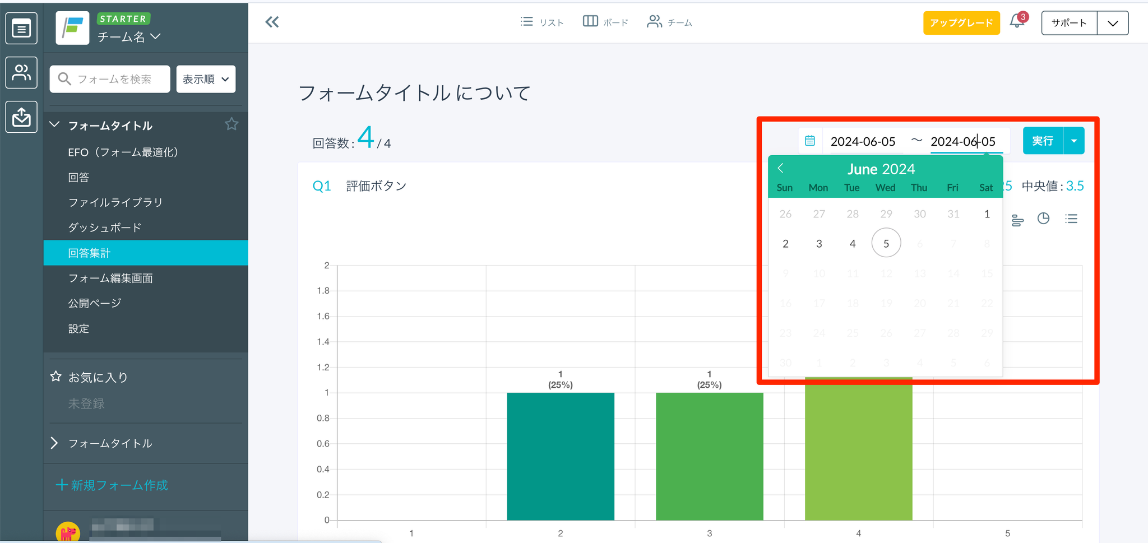Click the inbox download icon in left rail
Viewport: 1148px width, 543px height.
click(21, 117)
